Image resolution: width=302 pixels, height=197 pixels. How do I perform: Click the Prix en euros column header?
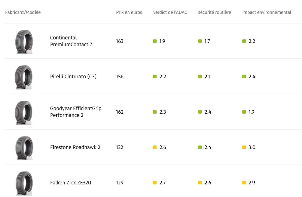tap(129, 12)
